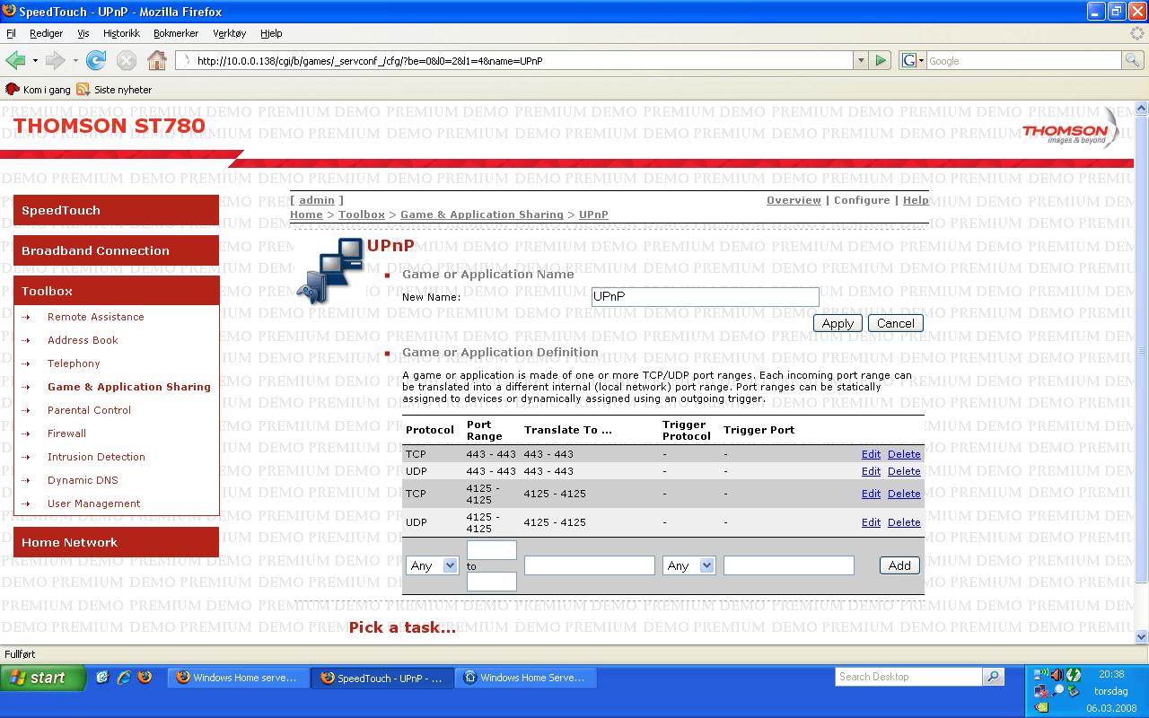Open Telephony in Toolbox
This screenshot has width=1149, height=718.
tap(74, 363)
